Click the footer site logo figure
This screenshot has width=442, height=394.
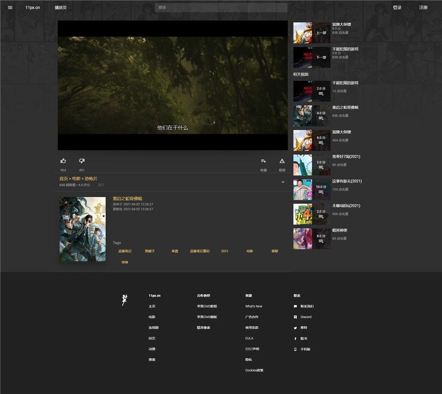[x=124, y=300]
